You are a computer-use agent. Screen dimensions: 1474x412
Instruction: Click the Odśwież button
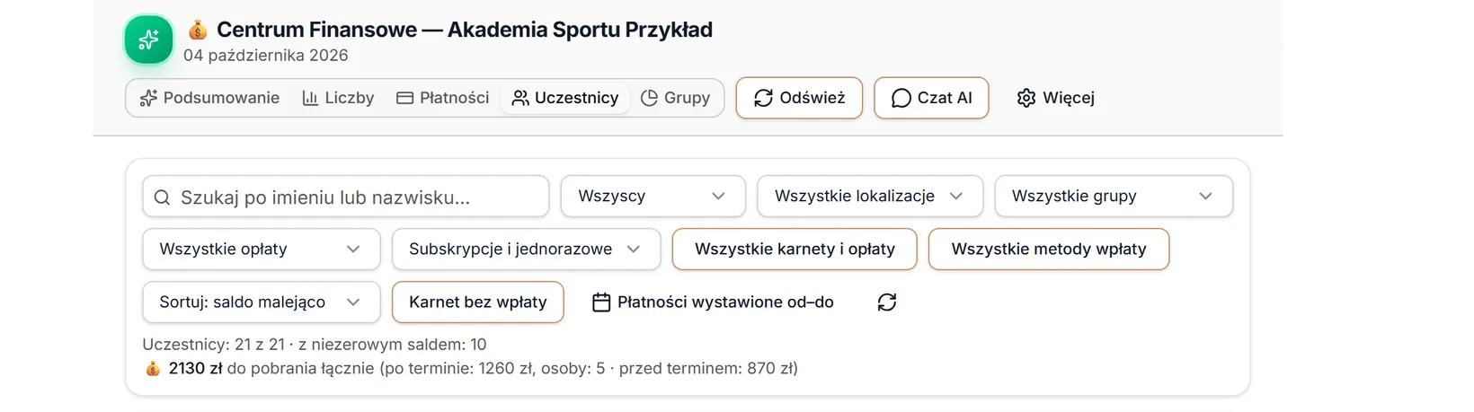tap(799, 98)
